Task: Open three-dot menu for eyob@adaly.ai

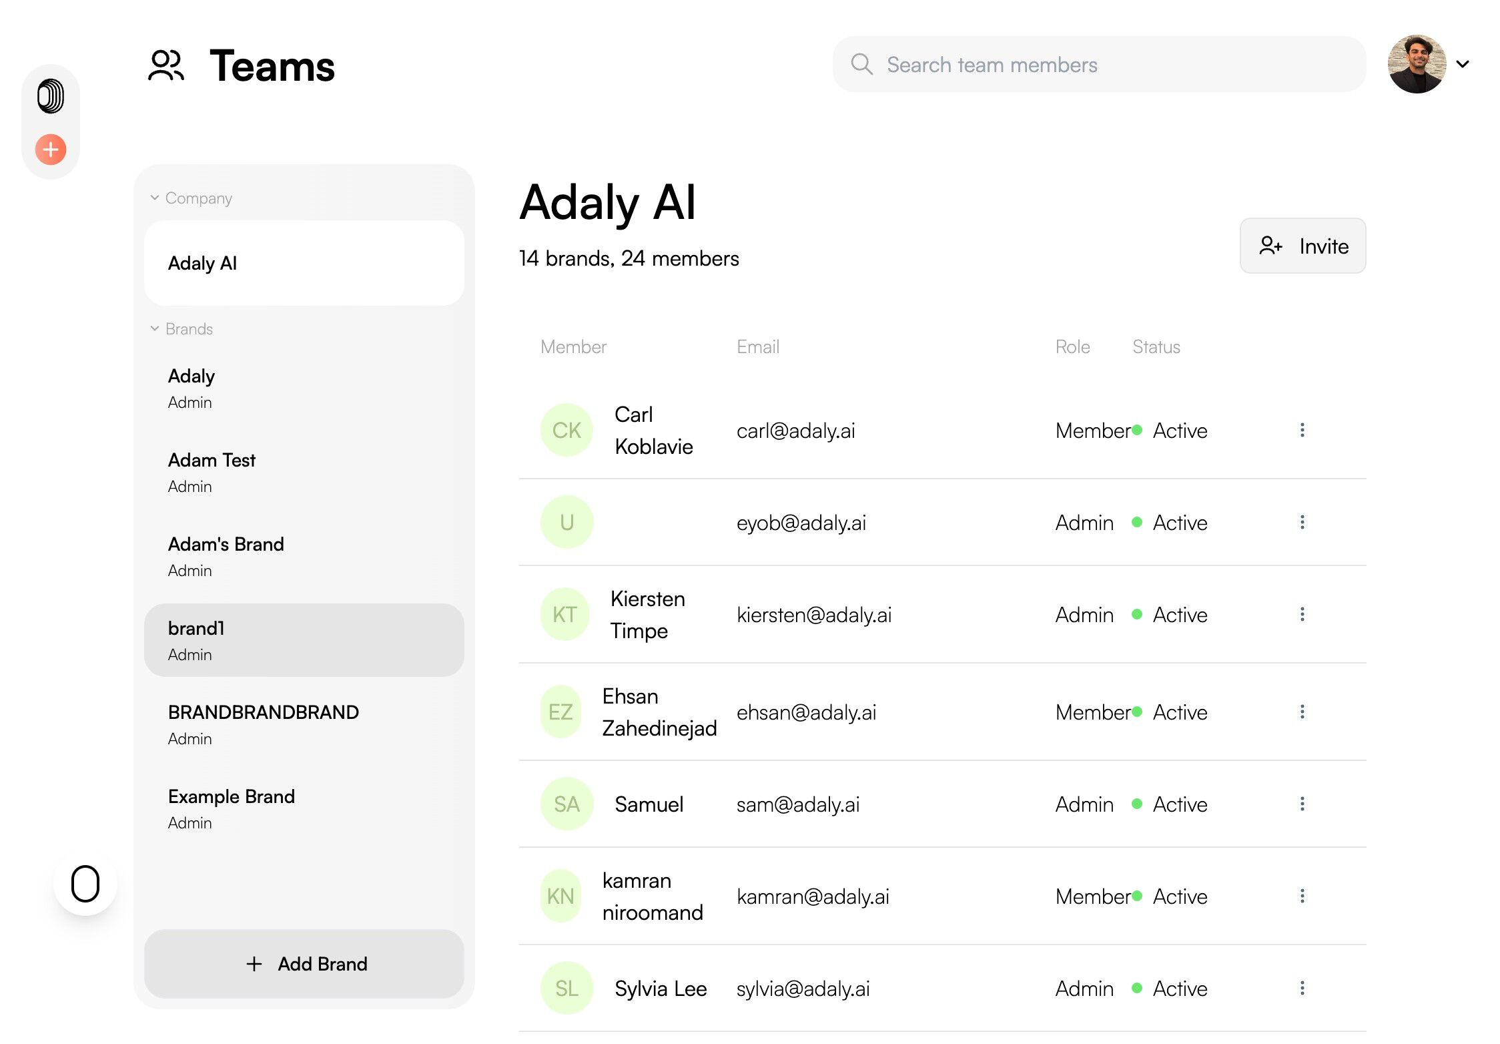Action: (x=1302, y=523)
